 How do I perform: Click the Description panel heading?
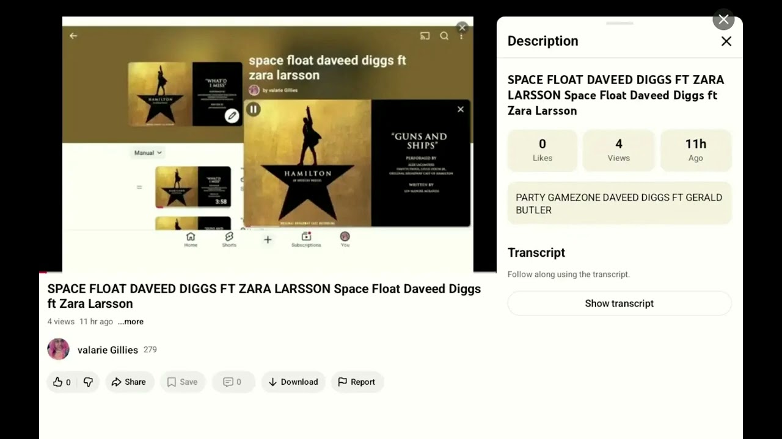click(x=543, y=41)
